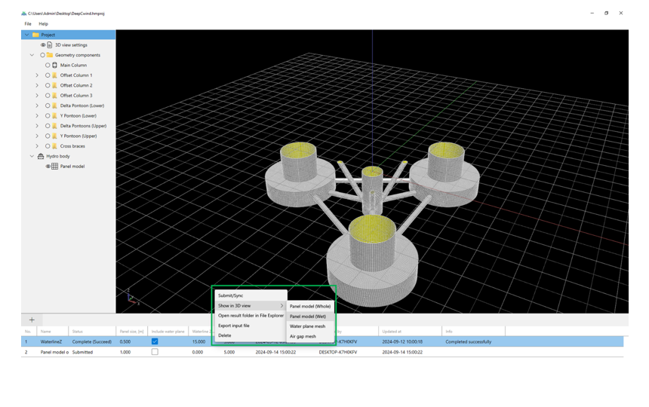The image size is (649, 407).
Task: Open the Help menu
Action: (44, 24)
